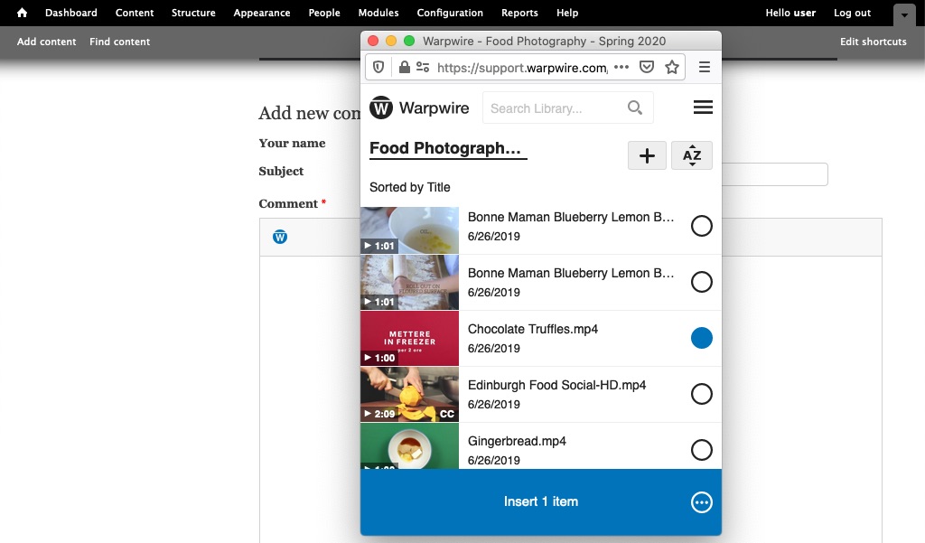The image size is (925, 543).
Task: Click Chocolate Truffles.mp4 title text
Action: (533, 330)
